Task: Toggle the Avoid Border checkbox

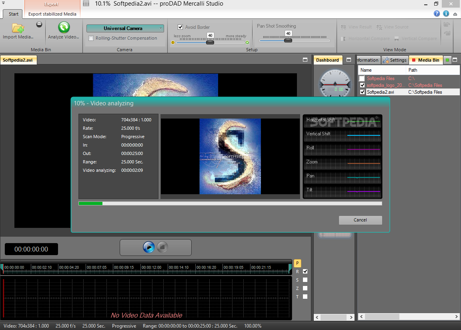Action: tap(180, 27)
